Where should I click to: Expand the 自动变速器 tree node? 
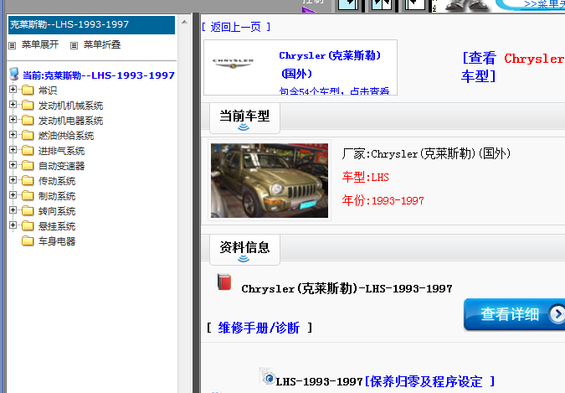point(13,164)
